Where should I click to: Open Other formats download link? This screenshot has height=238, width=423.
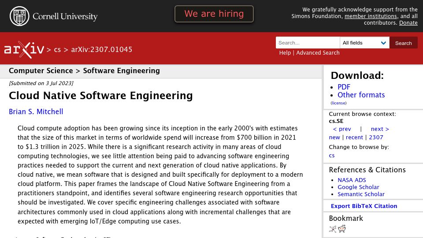361,95
